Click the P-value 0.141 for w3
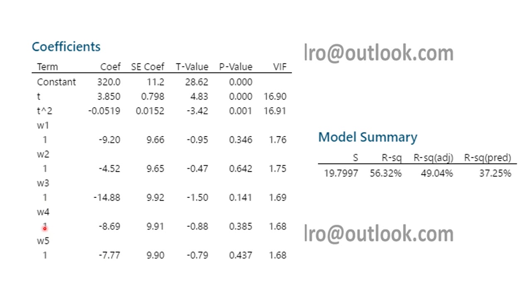The image size is (531, 299). 240,198
